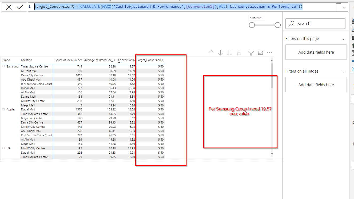Click the 11.93 conversion cell in LG group

click(x=132, y=148)
